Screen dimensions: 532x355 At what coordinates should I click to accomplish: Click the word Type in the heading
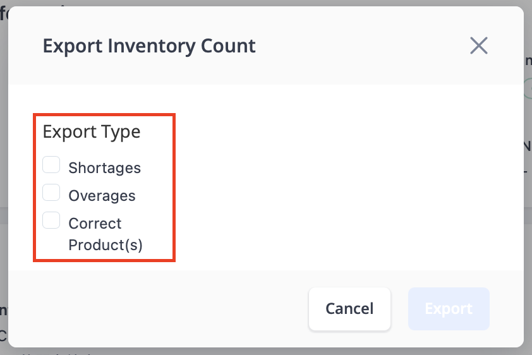pos(121,133)
